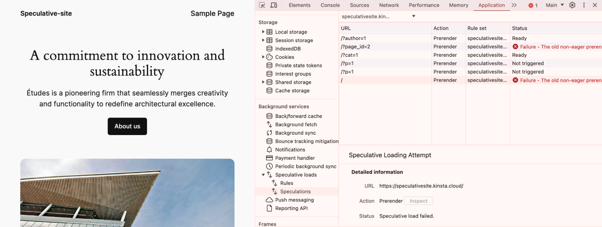
Task: Expand the Local storage tree node
Action: click(x=263, y=32)
